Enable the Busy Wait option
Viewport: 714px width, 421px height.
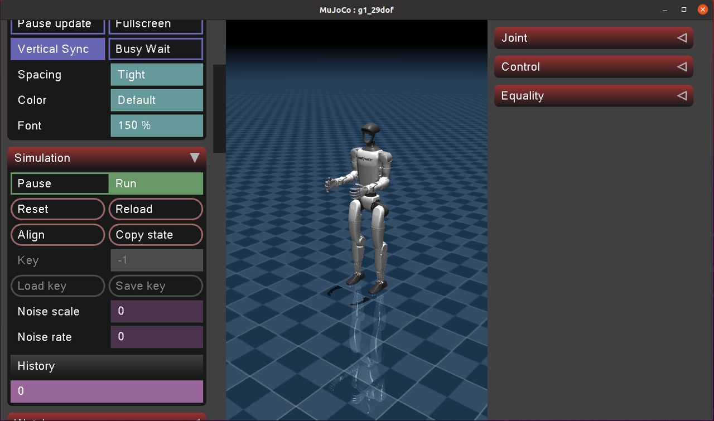tap(156, 49)
